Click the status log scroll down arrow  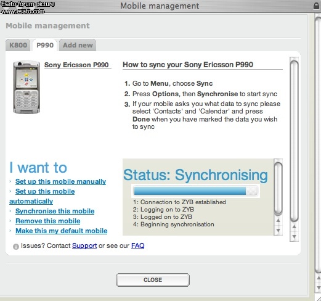point(278,230)
